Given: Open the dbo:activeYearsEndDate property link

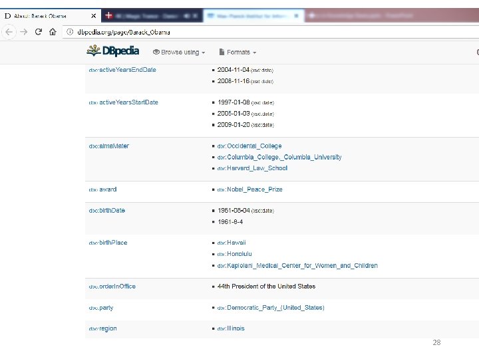Looking at the screenshot, I should [x=122, y=70].
